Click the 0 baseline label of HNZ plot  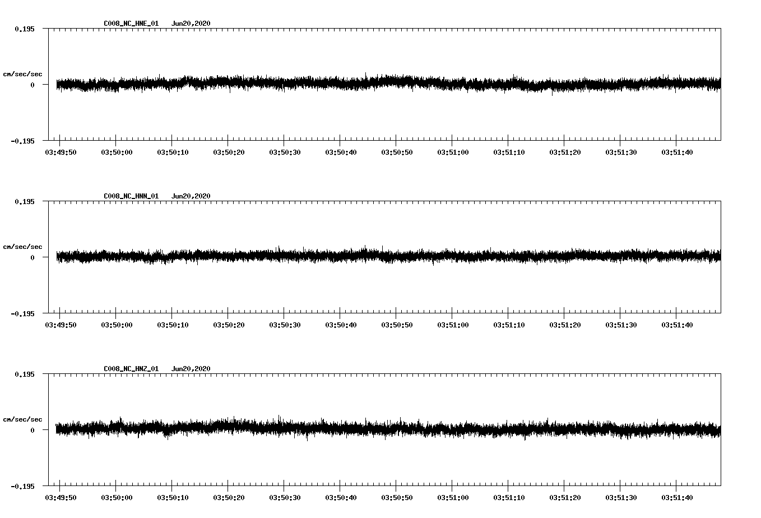pyautogui.click(x=33, y=430)
